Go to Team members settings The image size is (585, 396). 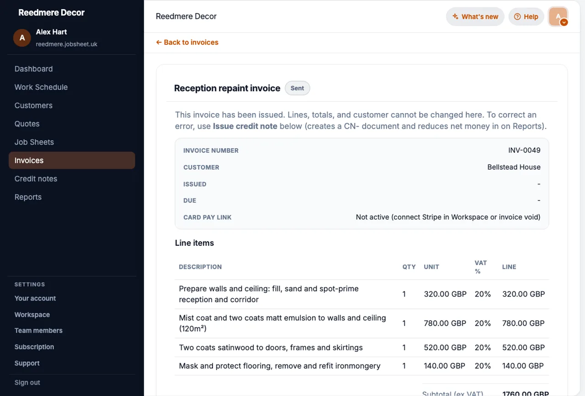[x=38, y=331]
